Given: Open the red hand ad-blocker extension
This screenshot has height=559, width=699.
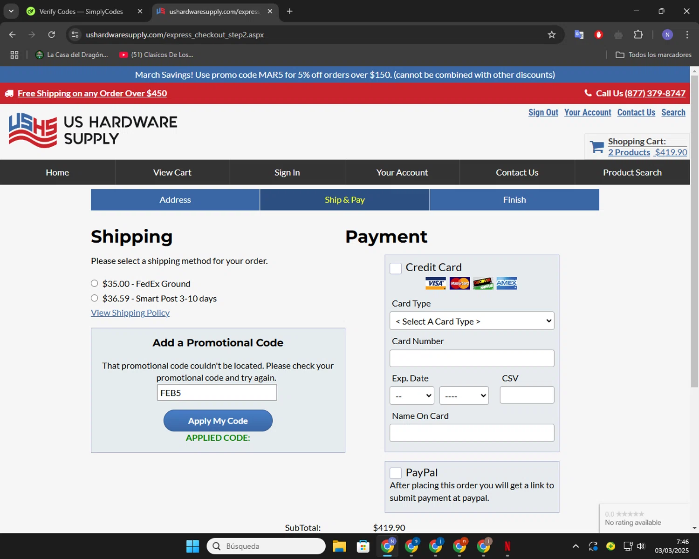Looking at the screenshot, I should coord(599,34).
